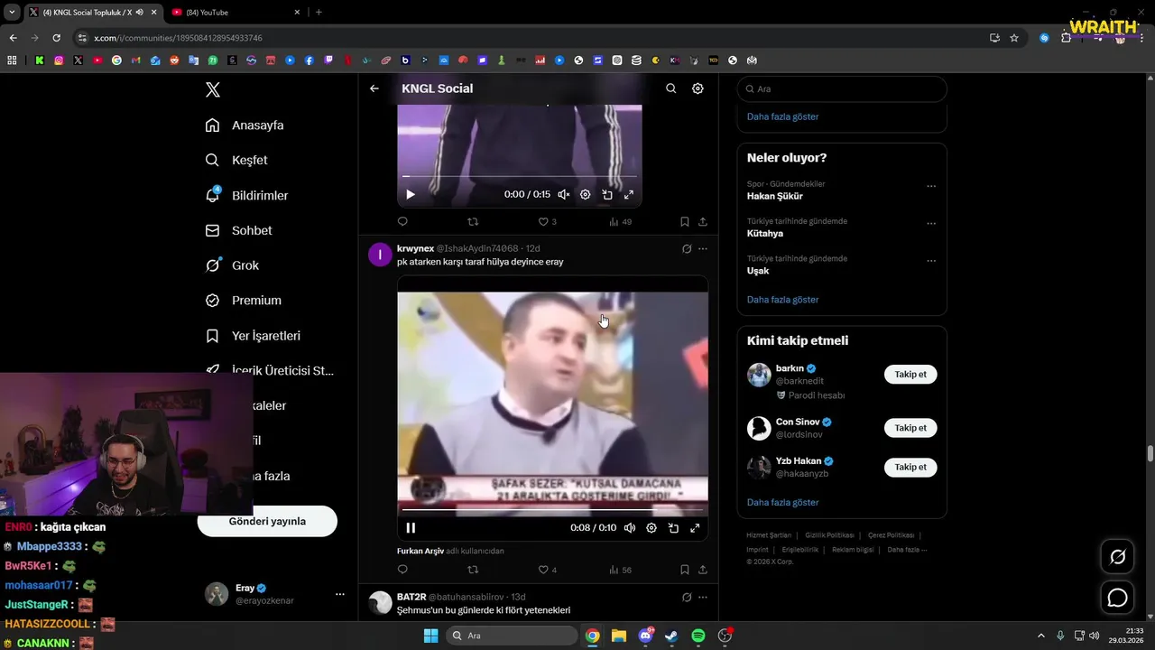Viewport: 1155px width, 650px height.
Task: Reply to the post with 3 likes
Action: pos(402,221)
